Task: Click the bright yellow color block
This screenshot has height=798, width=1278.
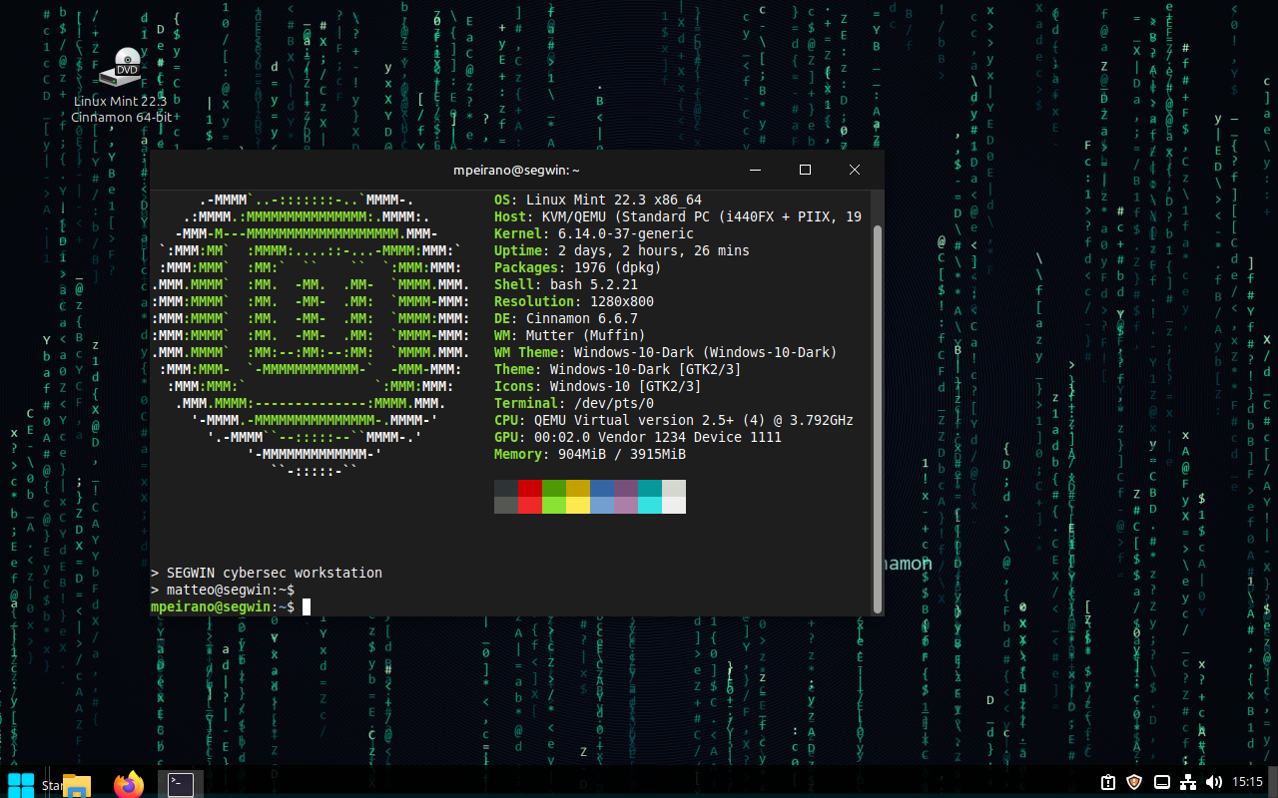Action: (578, 505)
